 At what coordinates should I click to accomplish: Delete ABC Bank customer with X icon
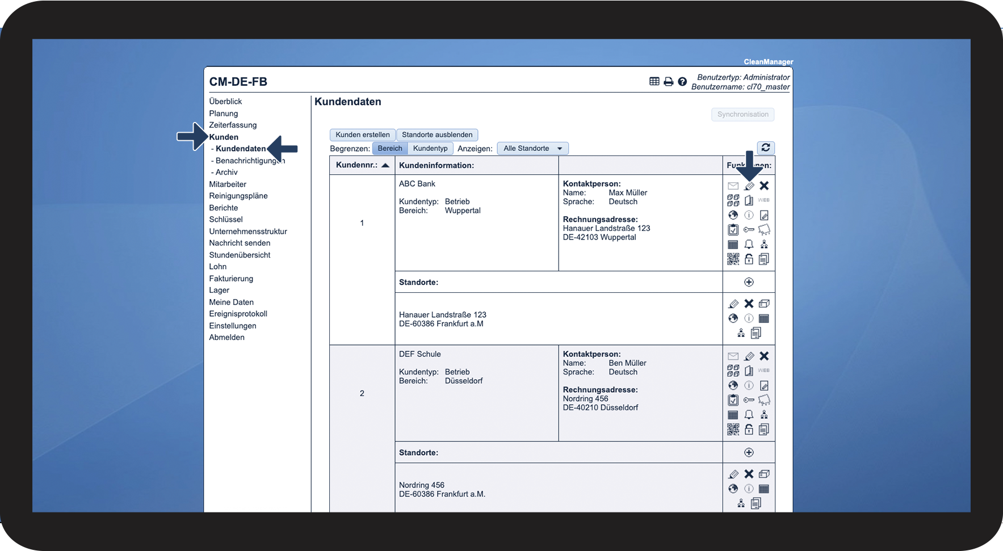[x=764, y=186]
